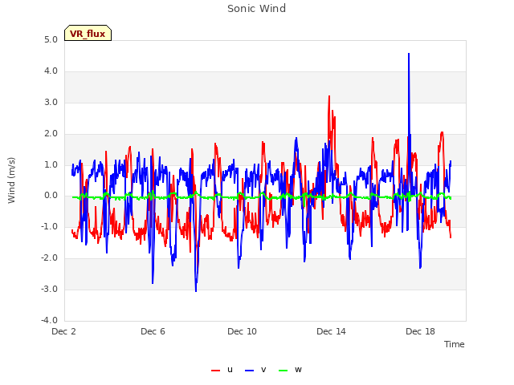Click the 4.0 y-axis tick label

point(51,71)
